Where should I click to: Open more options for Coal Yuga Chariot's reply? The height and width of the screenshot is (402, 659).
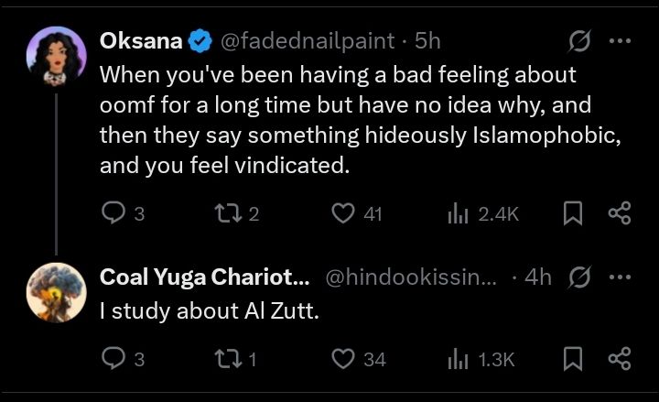point(620,277)
